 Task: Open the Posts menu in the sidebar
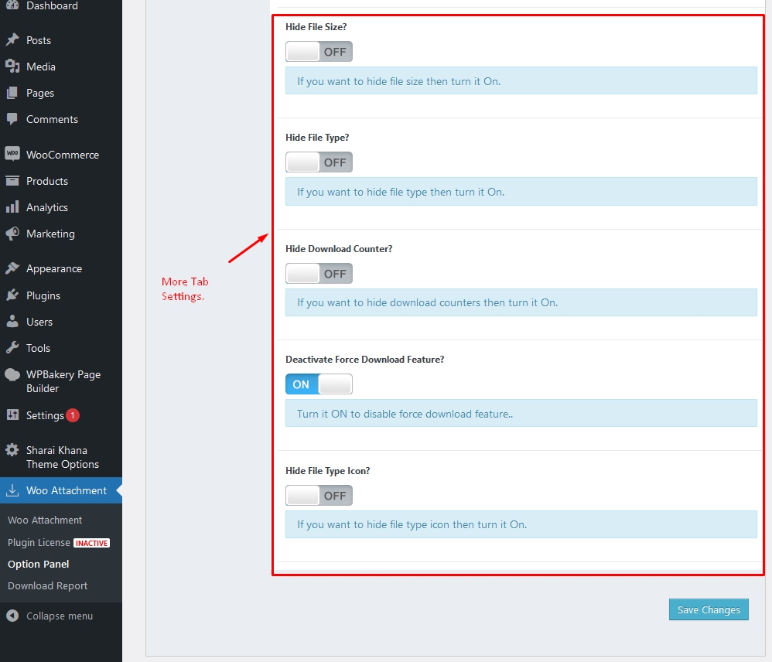click(36, 39)
